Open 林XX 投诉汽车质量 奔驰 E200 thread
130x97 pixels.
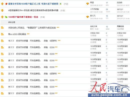point(31,87)
